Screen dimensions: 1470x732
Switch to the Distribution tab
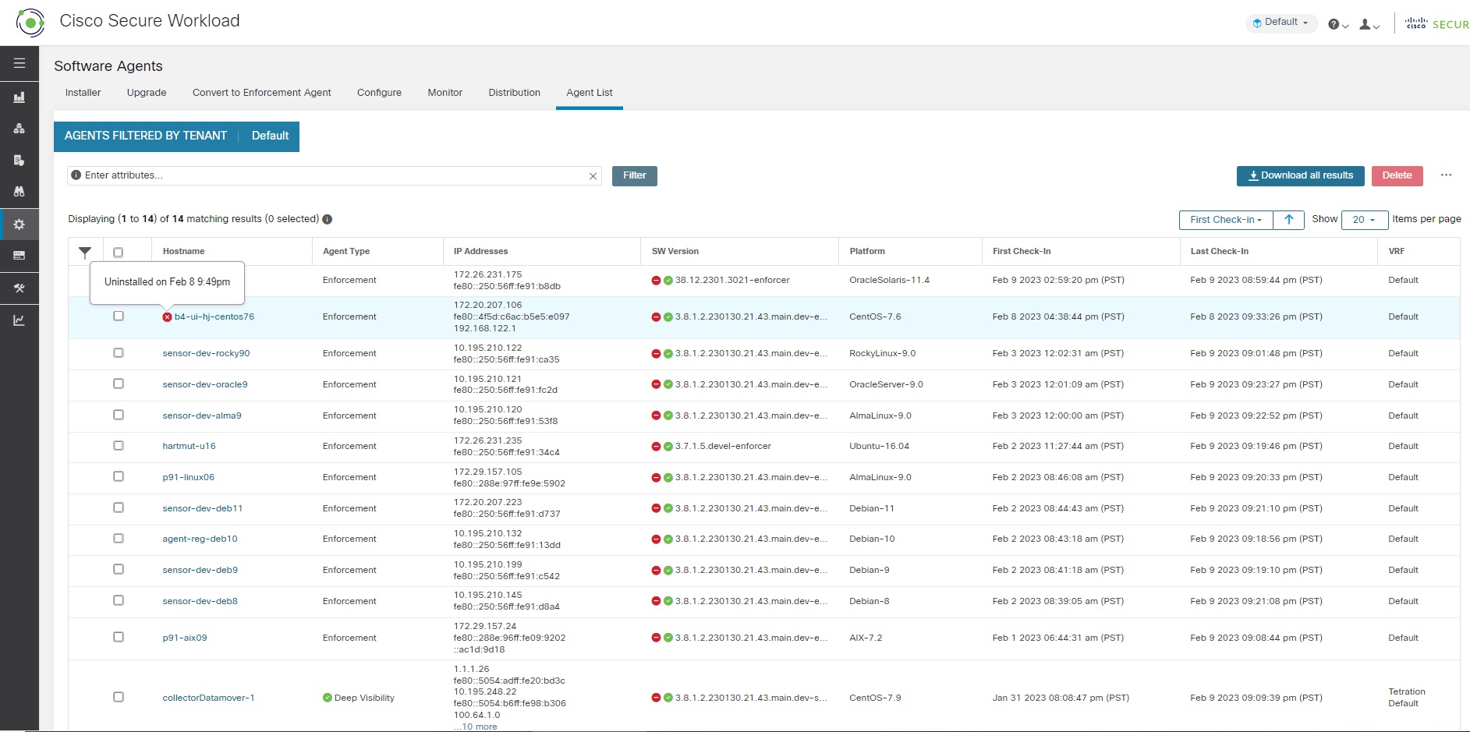pos(515,93)
